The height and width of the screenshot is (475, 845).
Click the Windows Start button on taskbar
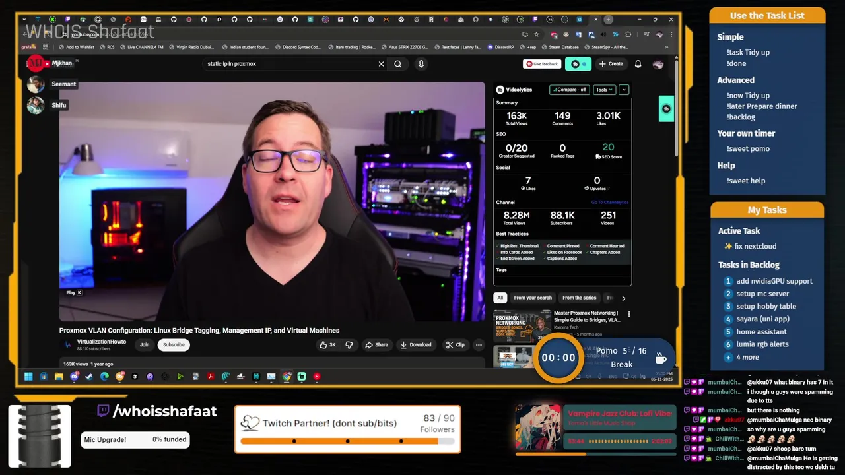pyautogui.click(x=28, y=377)
